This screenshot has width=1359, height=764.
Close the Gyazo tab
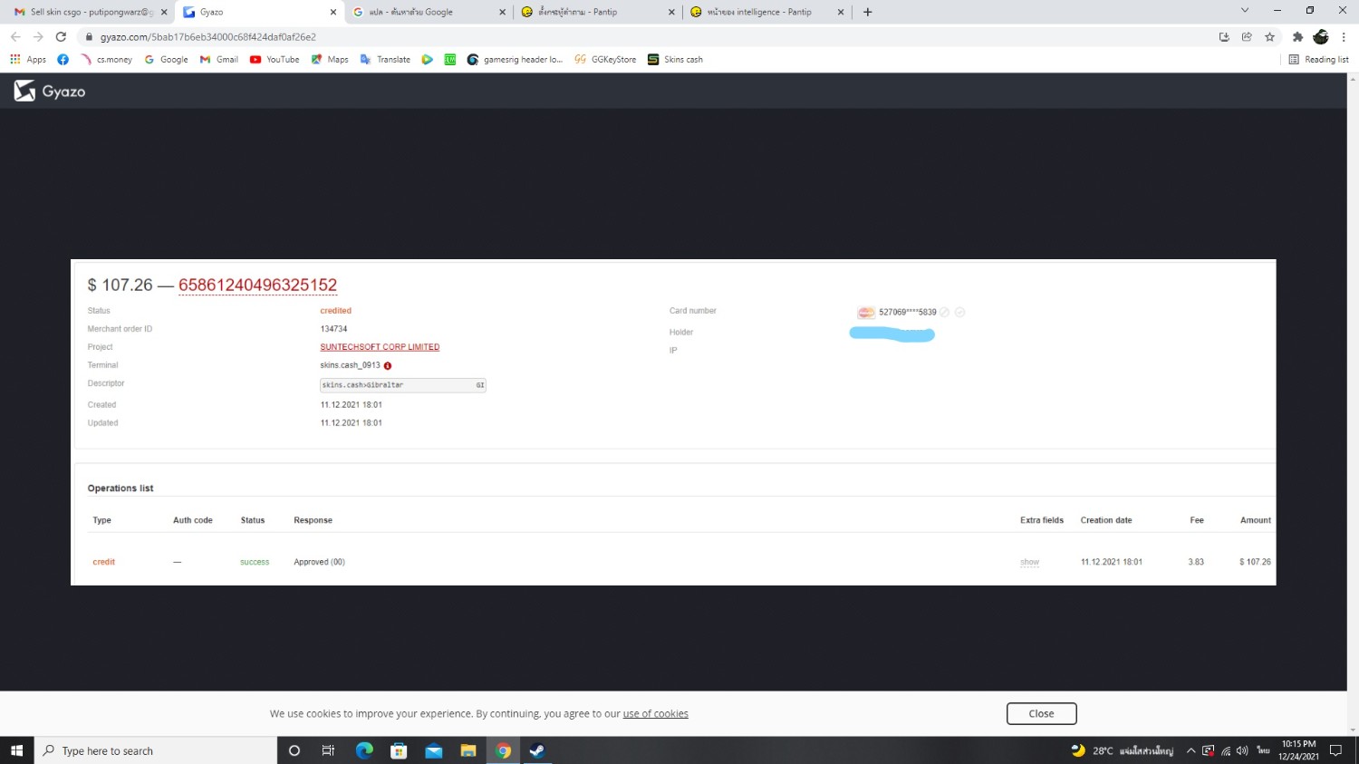pyautogui.click(x=333, y=12)
